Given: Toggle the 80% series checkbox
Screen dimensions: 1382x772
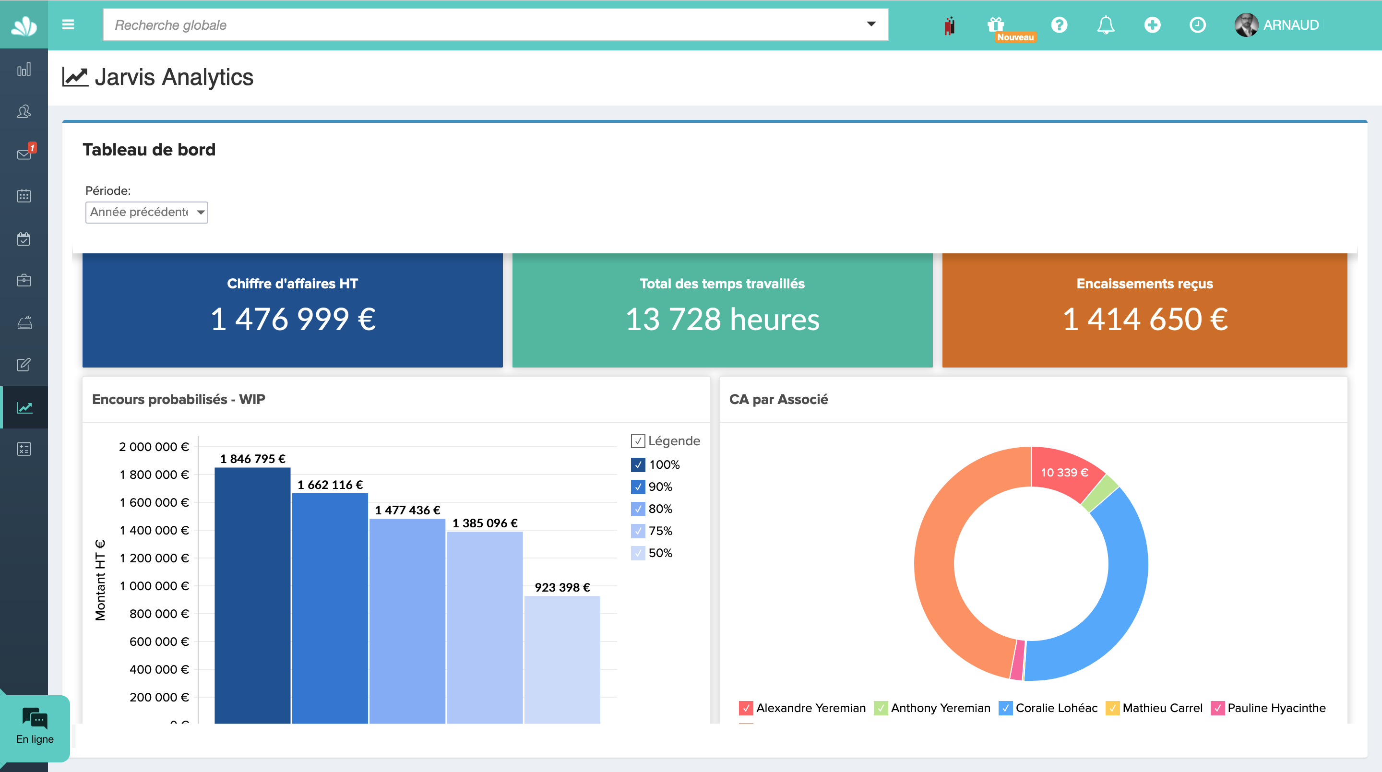Looking at the screenshot, I should click(x=637, y=509).
